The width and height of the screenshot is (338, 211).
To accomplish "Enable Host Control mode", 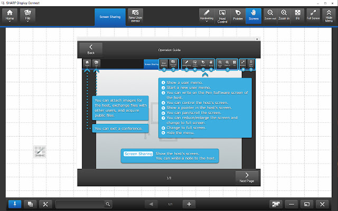I will 222,16.
